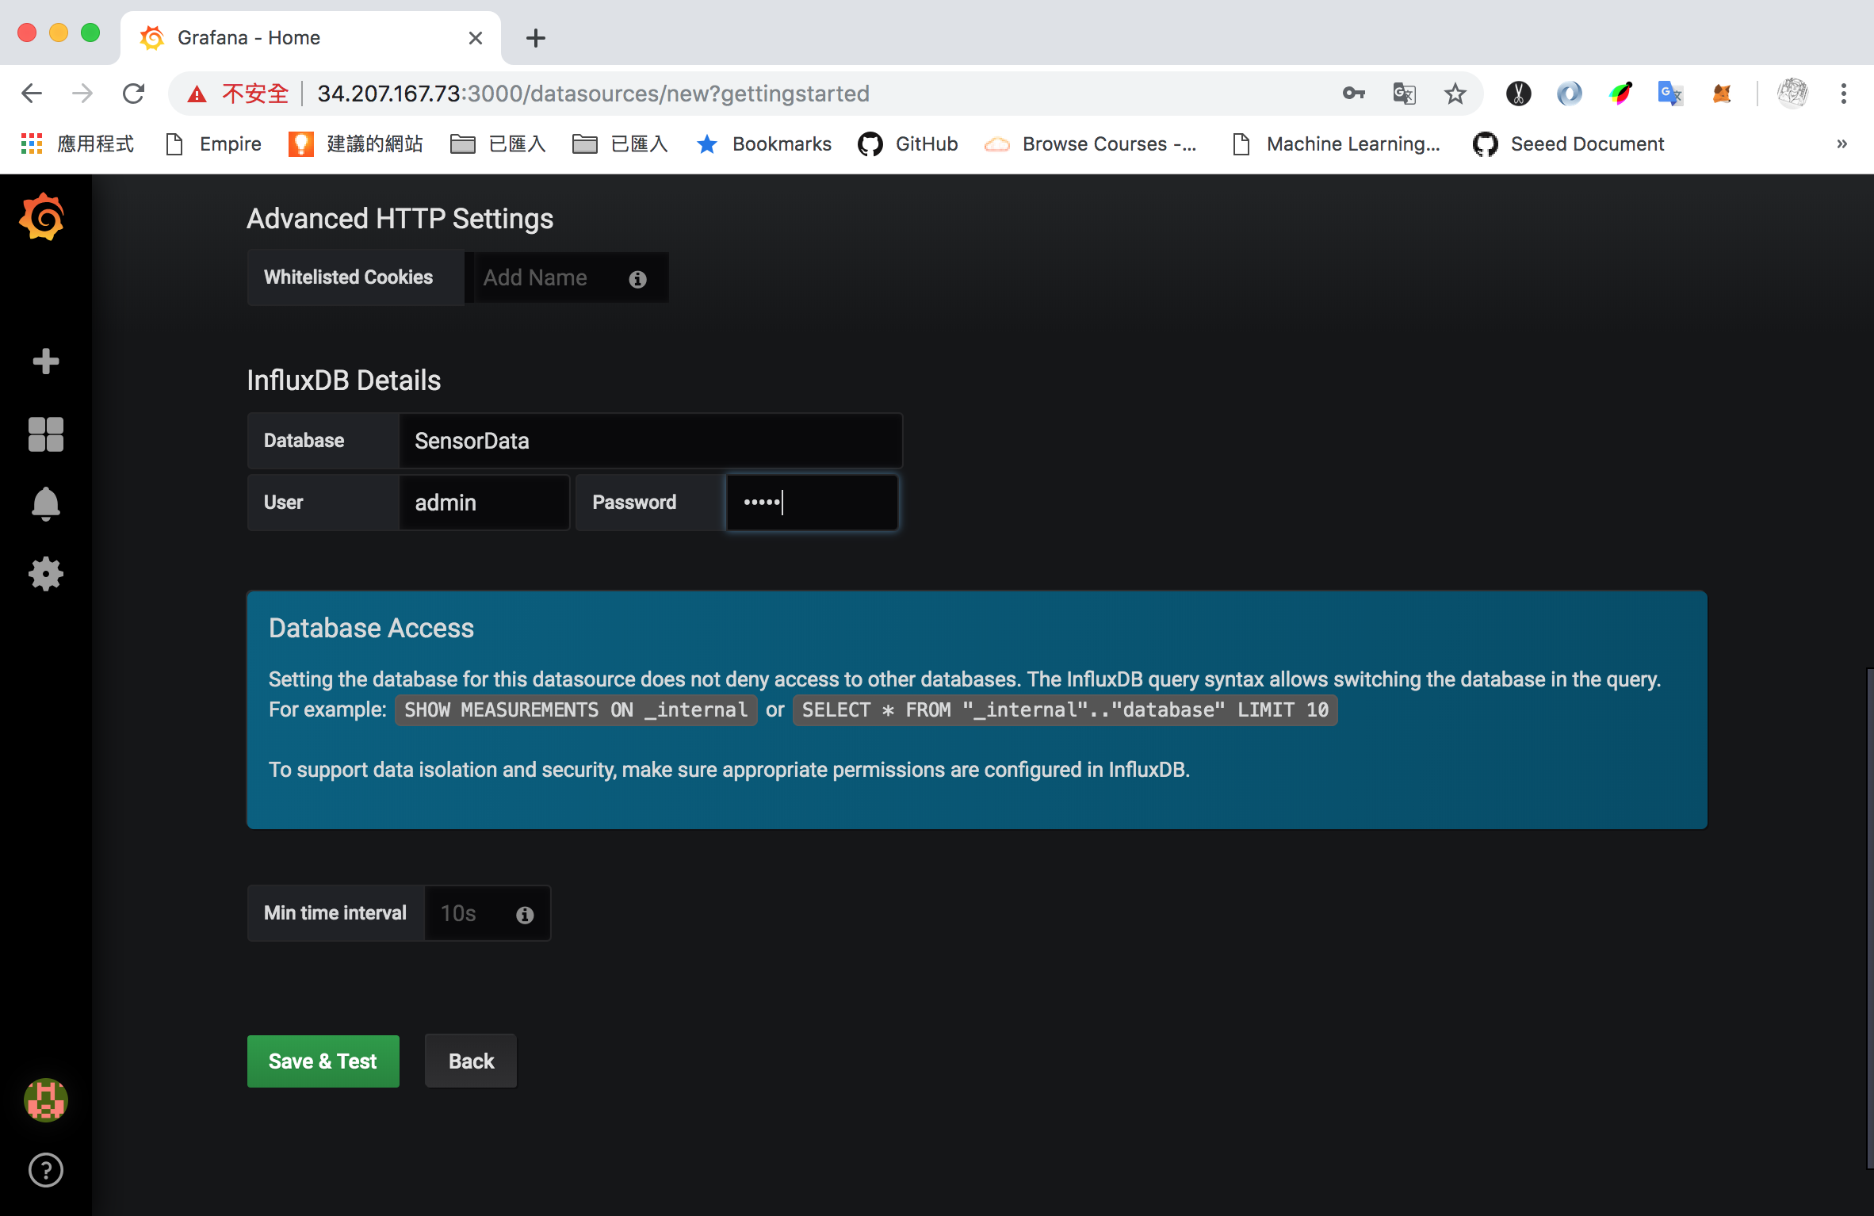Open the Machine Learning bookmark
1874x1216 pixels.
(1337, 143)
